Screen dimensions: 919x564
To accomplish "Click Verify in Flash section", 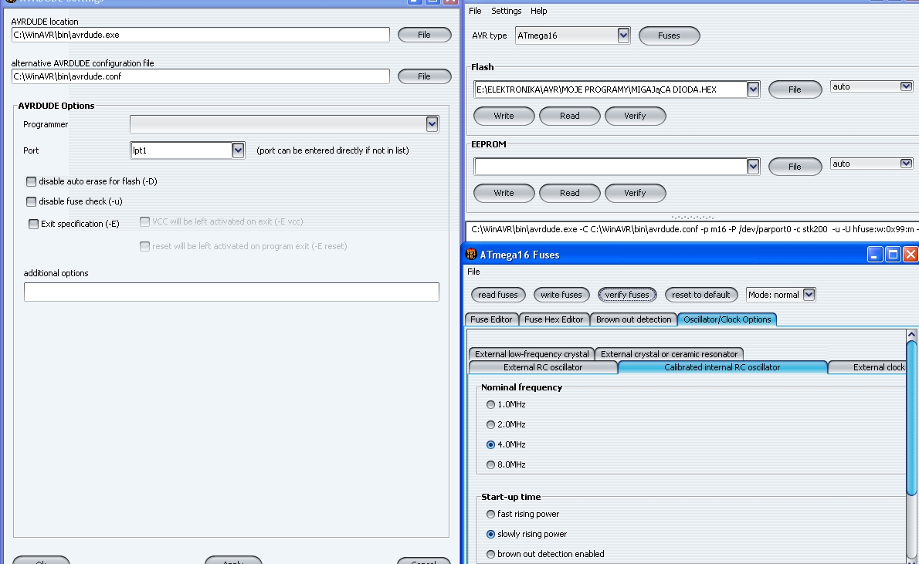I will pyautogui.click(x=635, y=116).
